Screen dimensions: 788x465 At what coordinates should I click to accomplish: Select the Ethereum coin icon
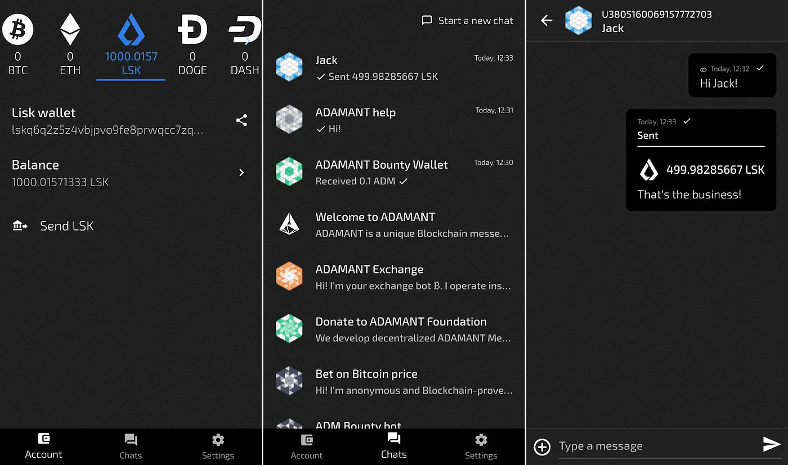tap(70, 29)
